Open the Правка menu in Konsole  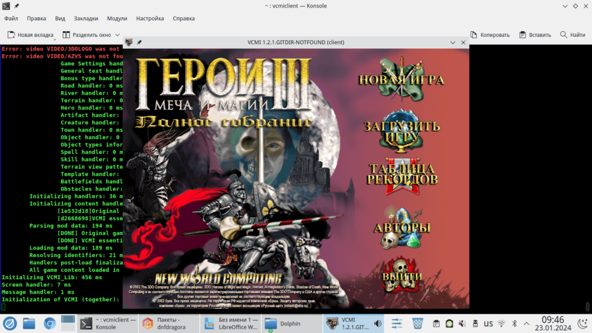coord(36,18)
